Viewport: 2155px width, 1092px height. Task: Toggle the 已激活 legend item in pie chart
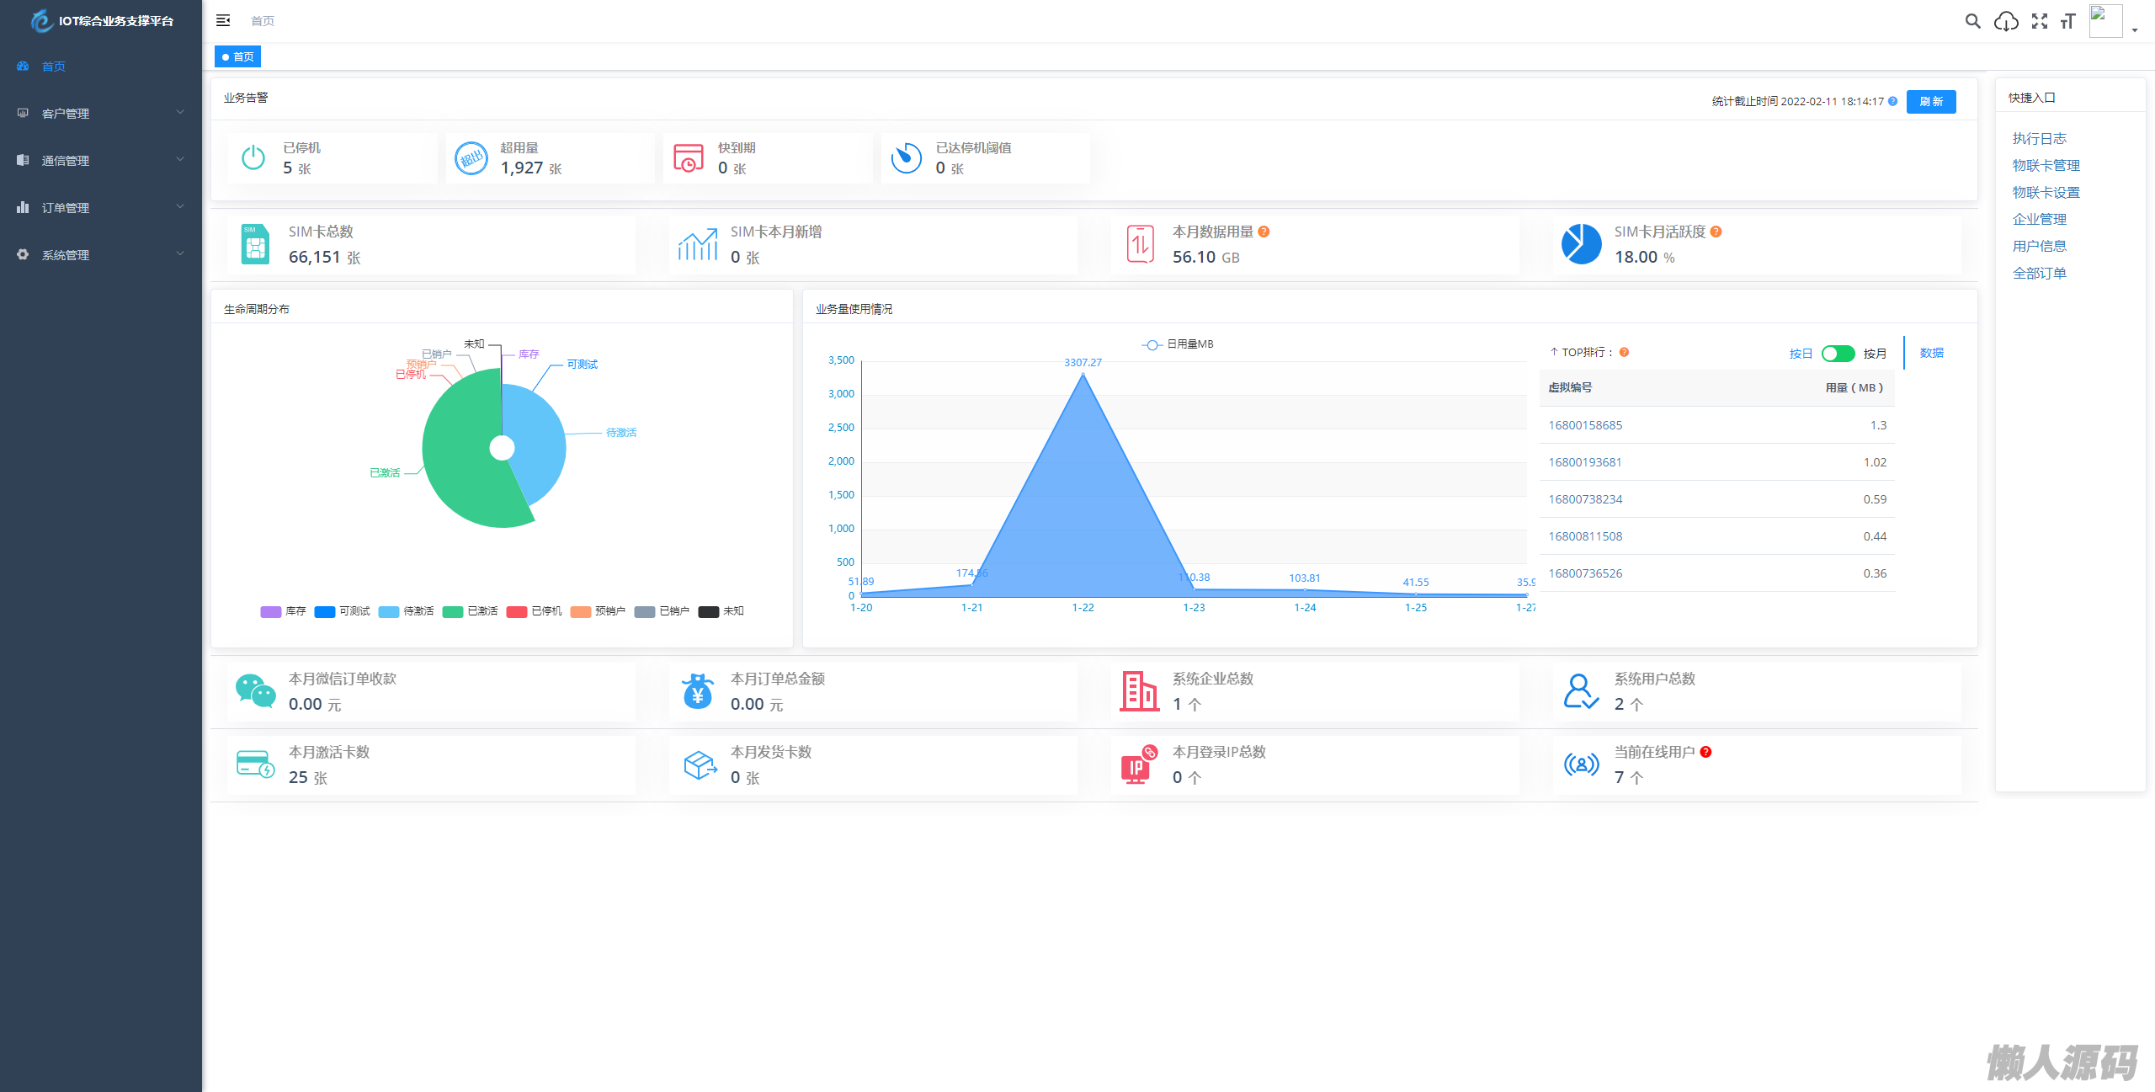pyautogui.click(x=470, y=611)
